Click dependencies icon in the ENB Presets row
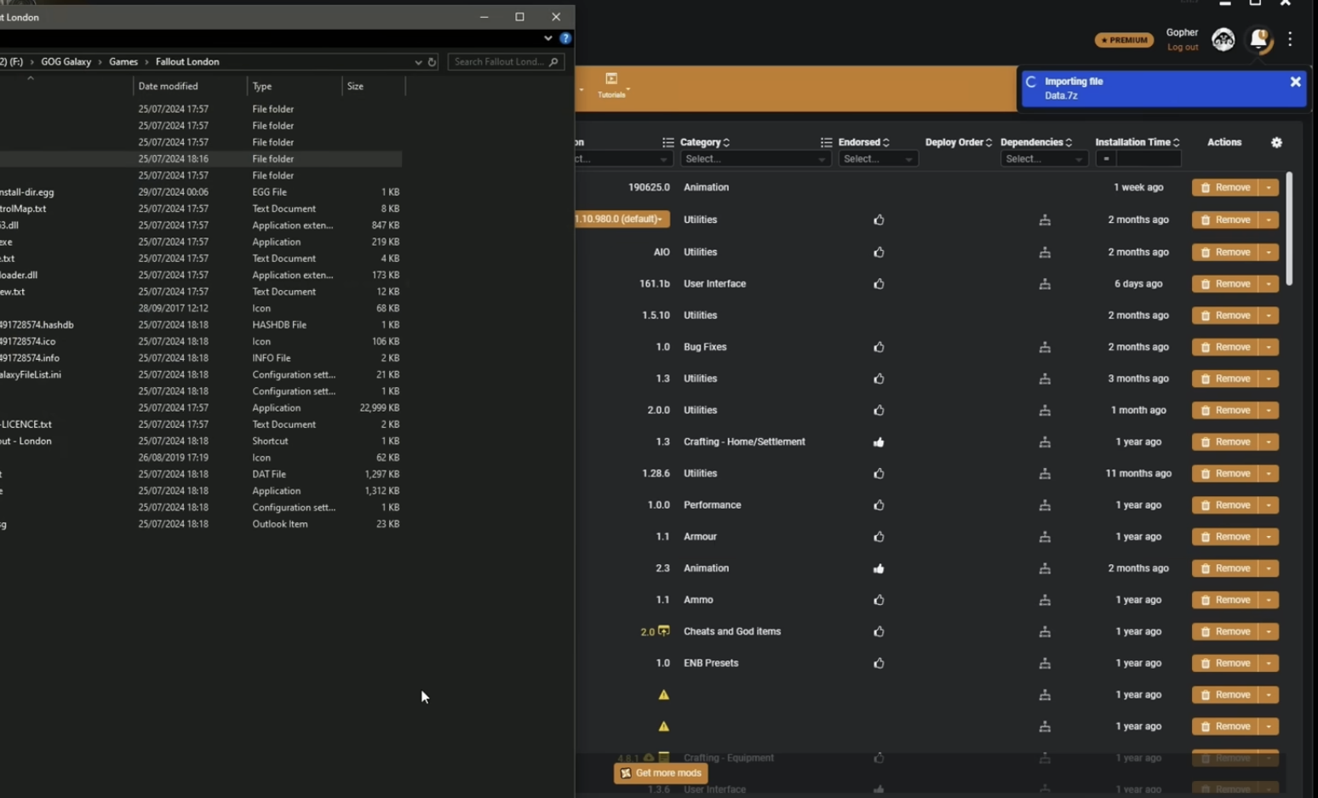The image size is (1318, 798). [x=1045, y=664]
